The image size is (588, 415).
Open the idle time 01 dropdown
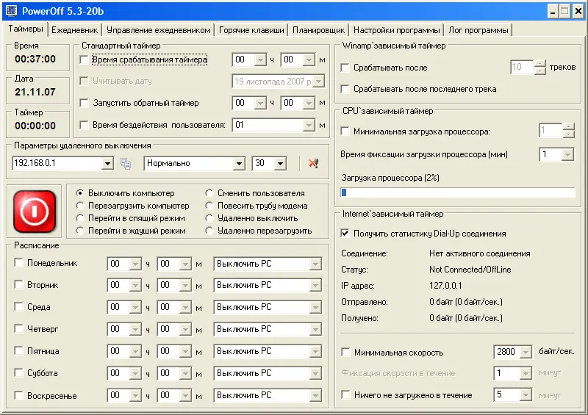click(309, 125)
